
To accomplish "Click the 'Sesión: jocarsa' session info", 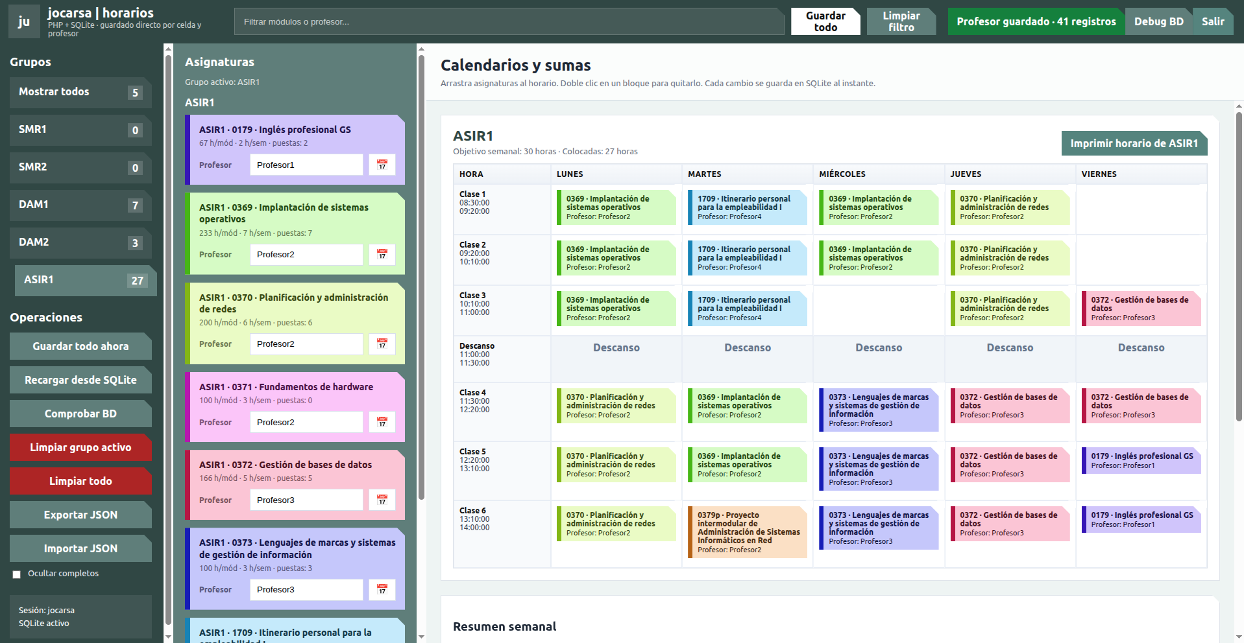I will click(x=47, y=611).
